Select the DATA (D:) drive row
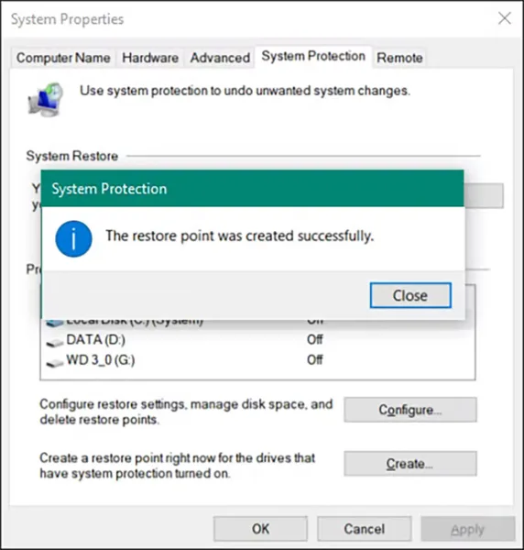The width and height of the screenshot is (524, 550). (x=257, y=340)
